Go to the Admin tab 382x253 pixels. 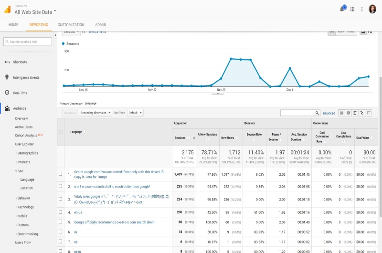pyautogui.click(x=101, y=25)
